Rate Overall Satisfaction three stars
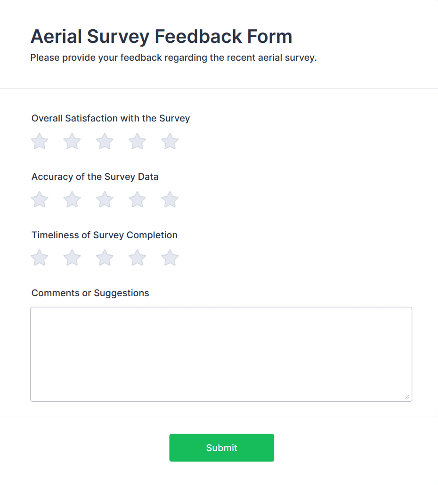438x485 pixels. point(105,141)
